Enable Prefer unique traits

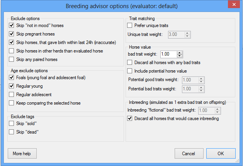coord(130,25)
